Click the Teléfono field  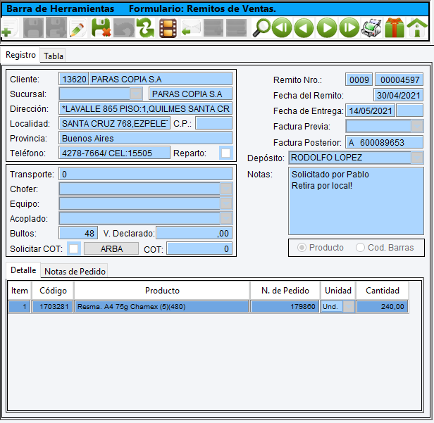[114, 153]
